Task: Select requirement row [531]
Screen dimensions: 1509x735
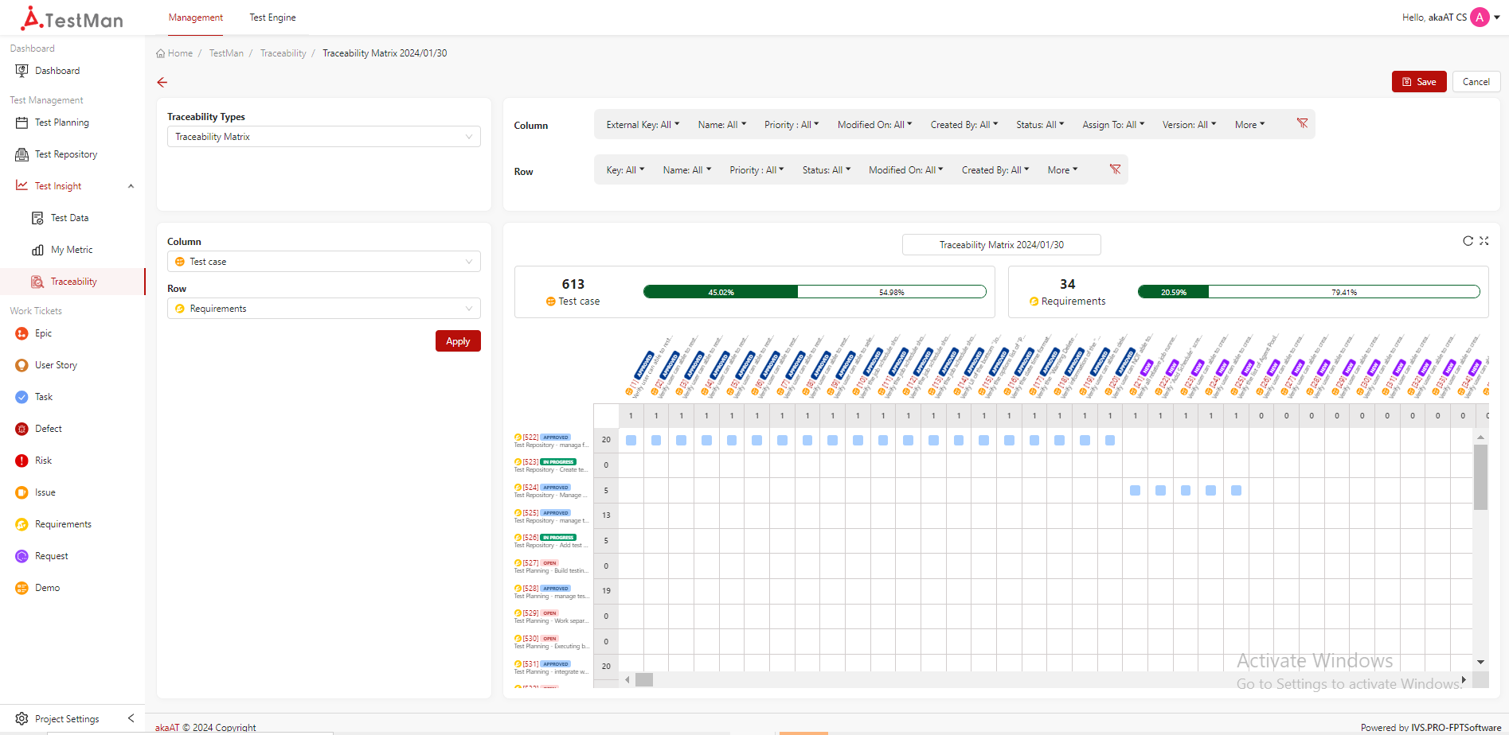Action: [552, 667]
